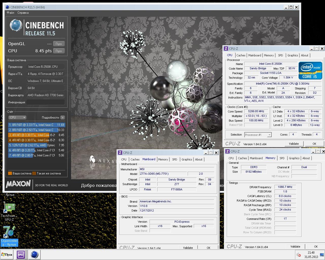Click the Core Speed value 5299.85 MHz
The width and height of the screenshot is (325, 260).
point(256,111)
